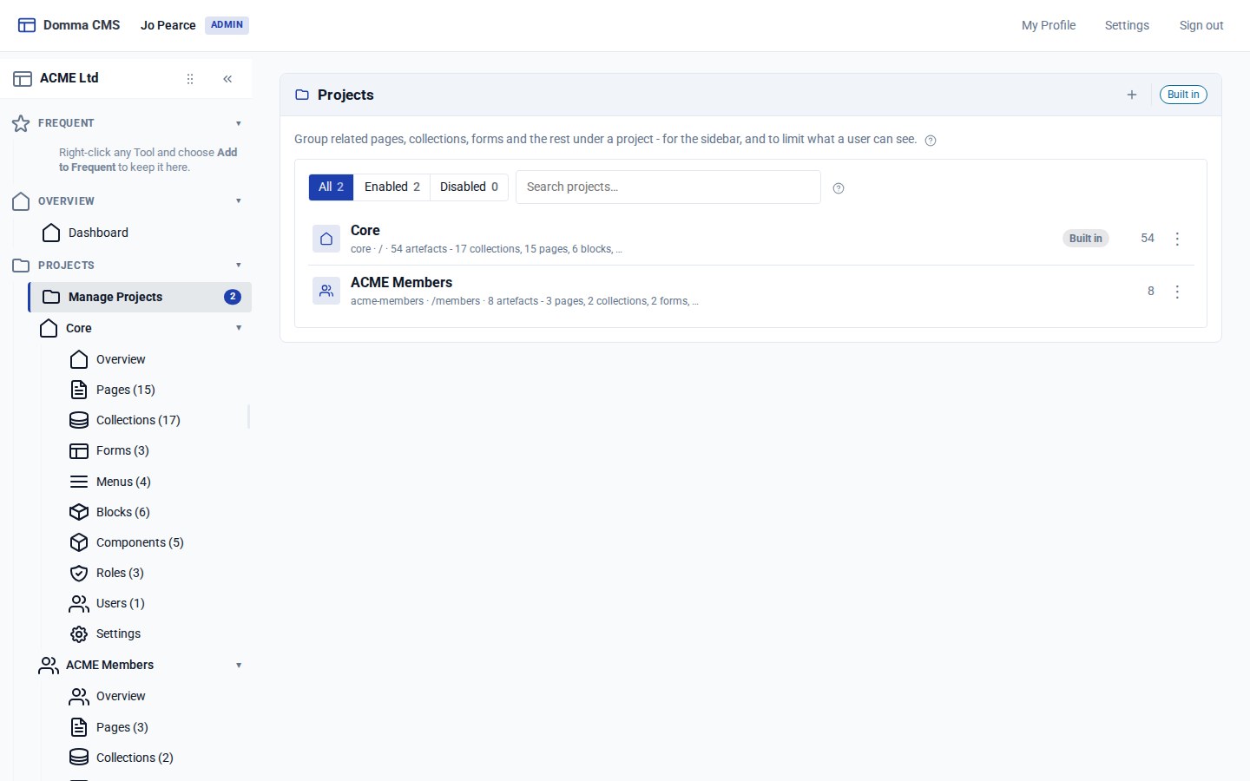
Task: Click the ACME Members project name in list
Action: (x=401, y=283)
